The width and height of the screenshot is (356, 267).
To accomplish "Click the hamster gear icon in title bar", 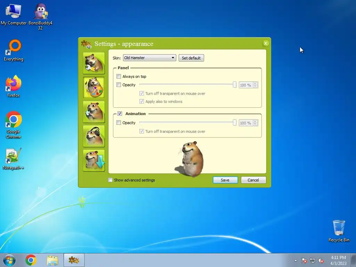I will [x=86, y=44].
